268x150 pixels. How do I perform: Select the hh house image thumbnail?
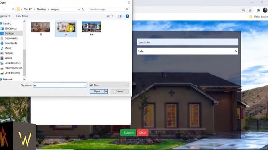click(91, 29)
